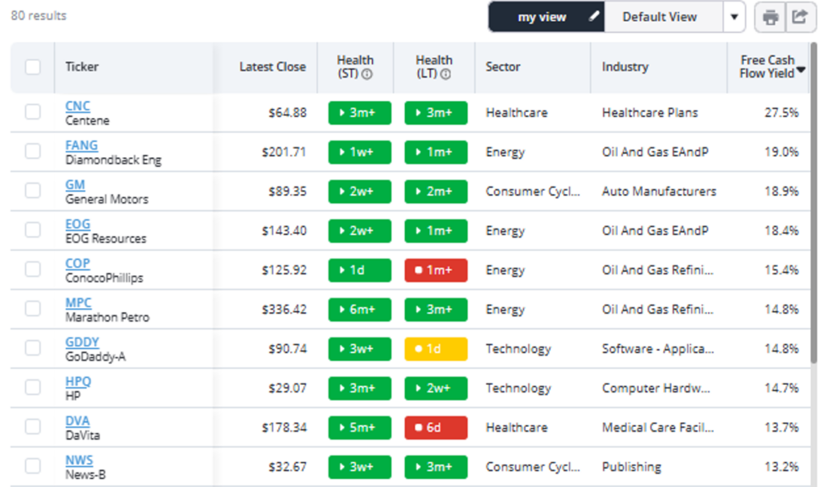
Task: Click MPC short-term health 6m+ badge
Action: [359, 310]
